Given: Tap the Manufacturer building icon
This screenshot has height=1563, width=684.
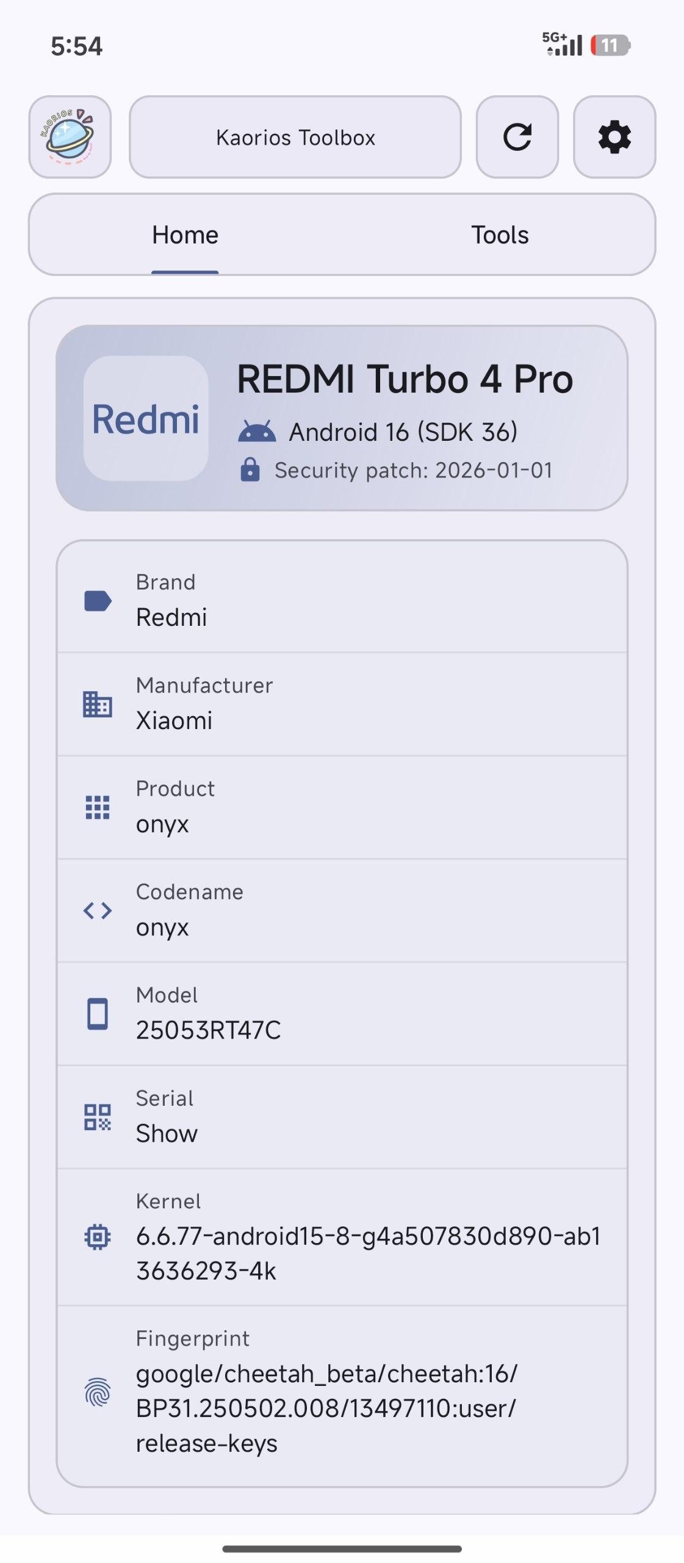Looking at the screenshot, I should pyautogui.click(x=98, y=704).
